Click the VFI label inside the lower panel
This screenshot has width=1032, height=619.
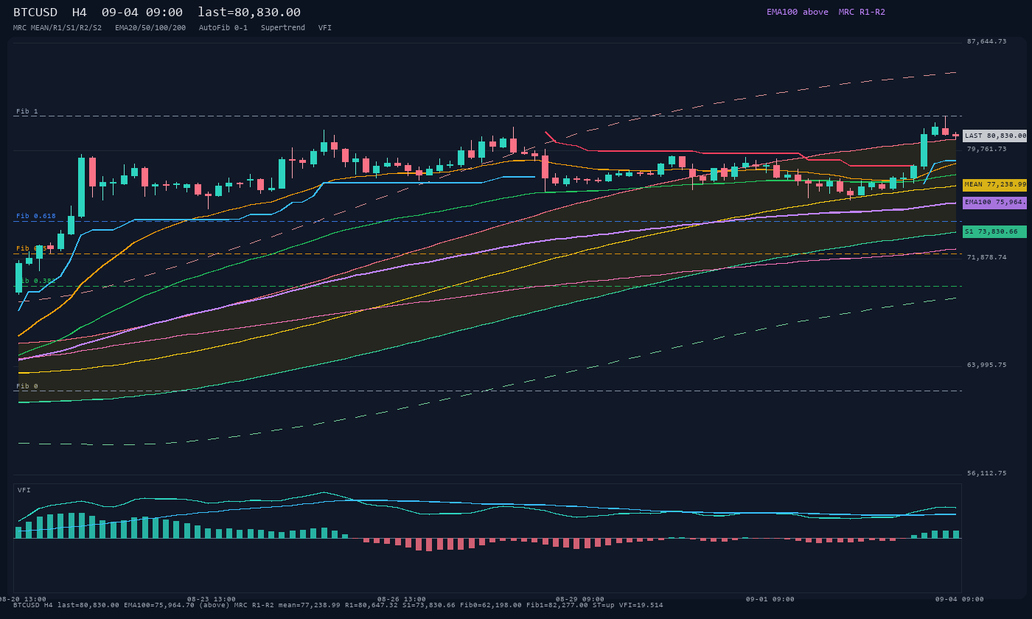pos(24,490)
